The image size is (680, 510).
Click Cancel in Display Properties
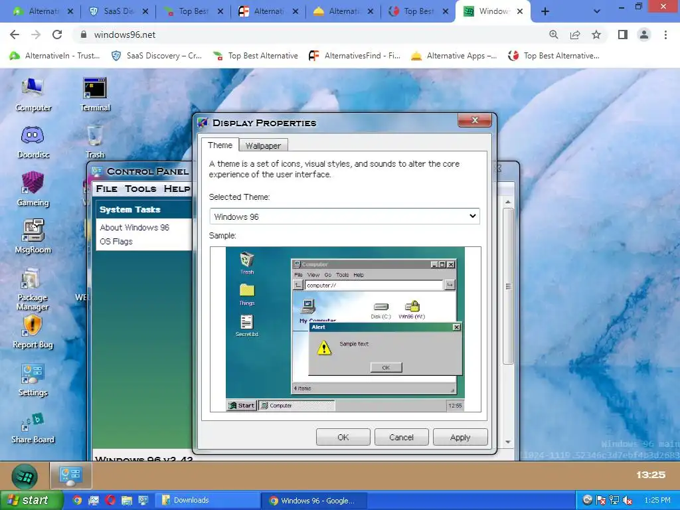[401, 437]
